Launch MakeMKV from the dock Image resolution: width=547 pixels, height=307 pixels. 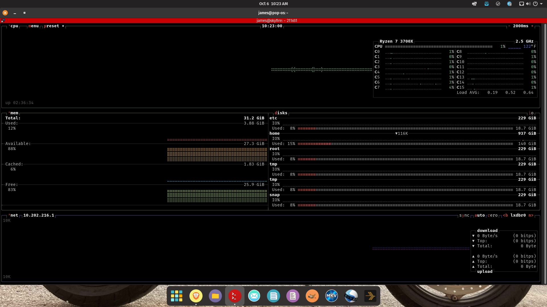[331, 296]
